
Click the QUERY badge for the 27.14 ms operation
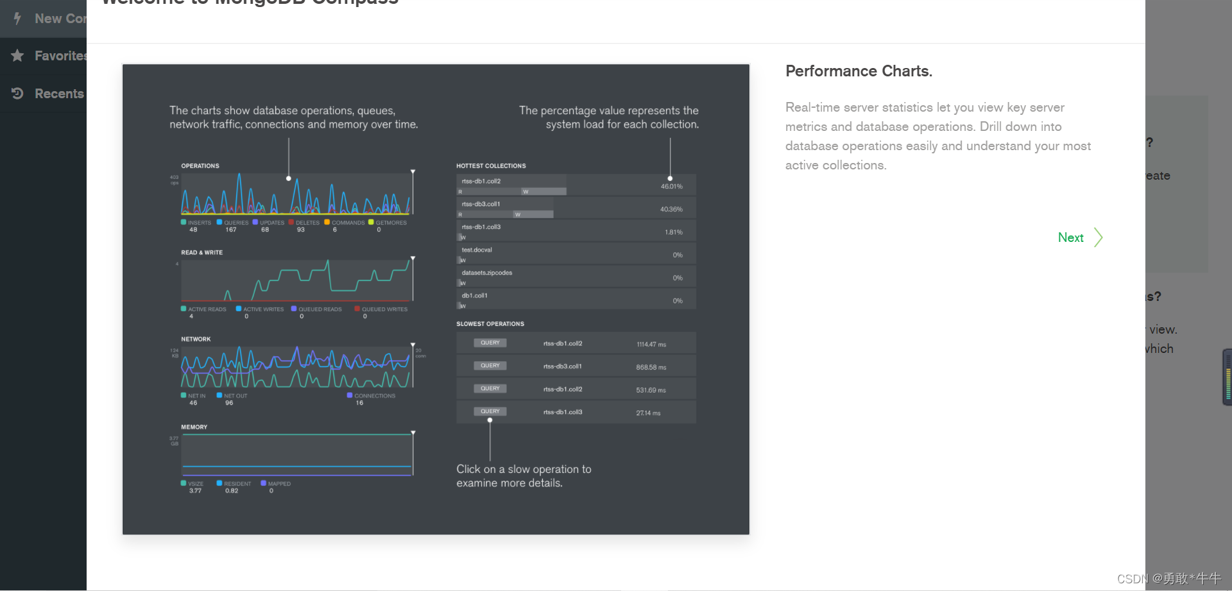click(x=490, y=411)
